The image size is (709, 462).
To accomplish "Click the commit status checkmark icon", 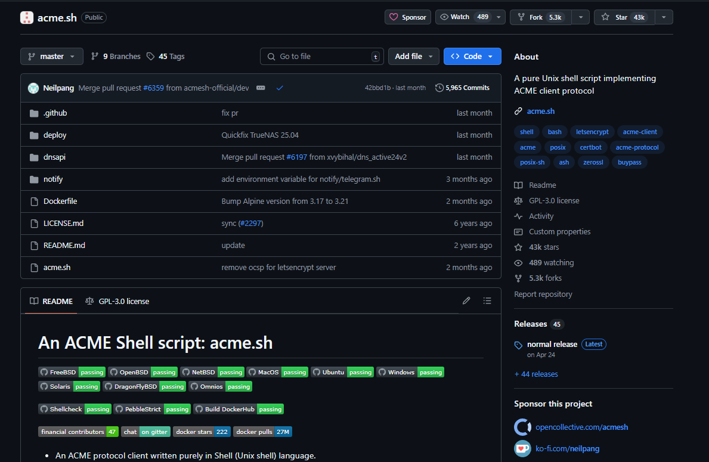I will pyautogui.click(x=280, y=88).
